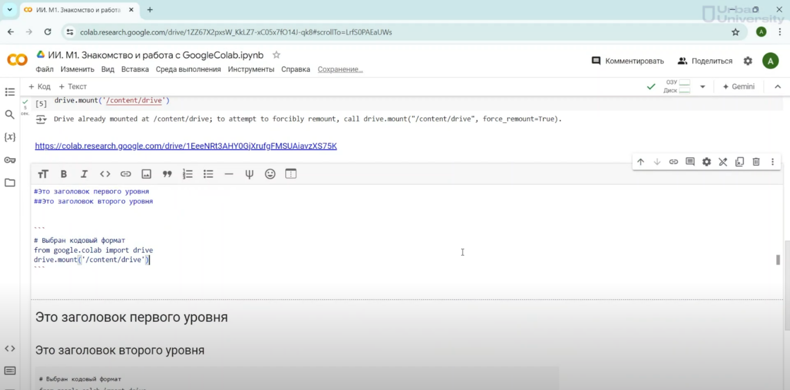Open the Secrets key icon in the sidebar
The image size is (790, 390).
coord(10,160)
